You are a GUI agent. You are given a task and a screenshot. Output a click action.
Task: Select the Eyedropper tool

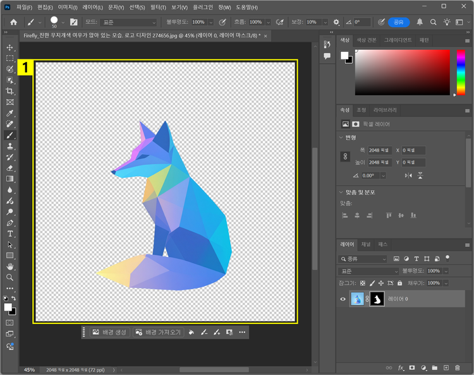pyautogui.click(x=9, y=114)
